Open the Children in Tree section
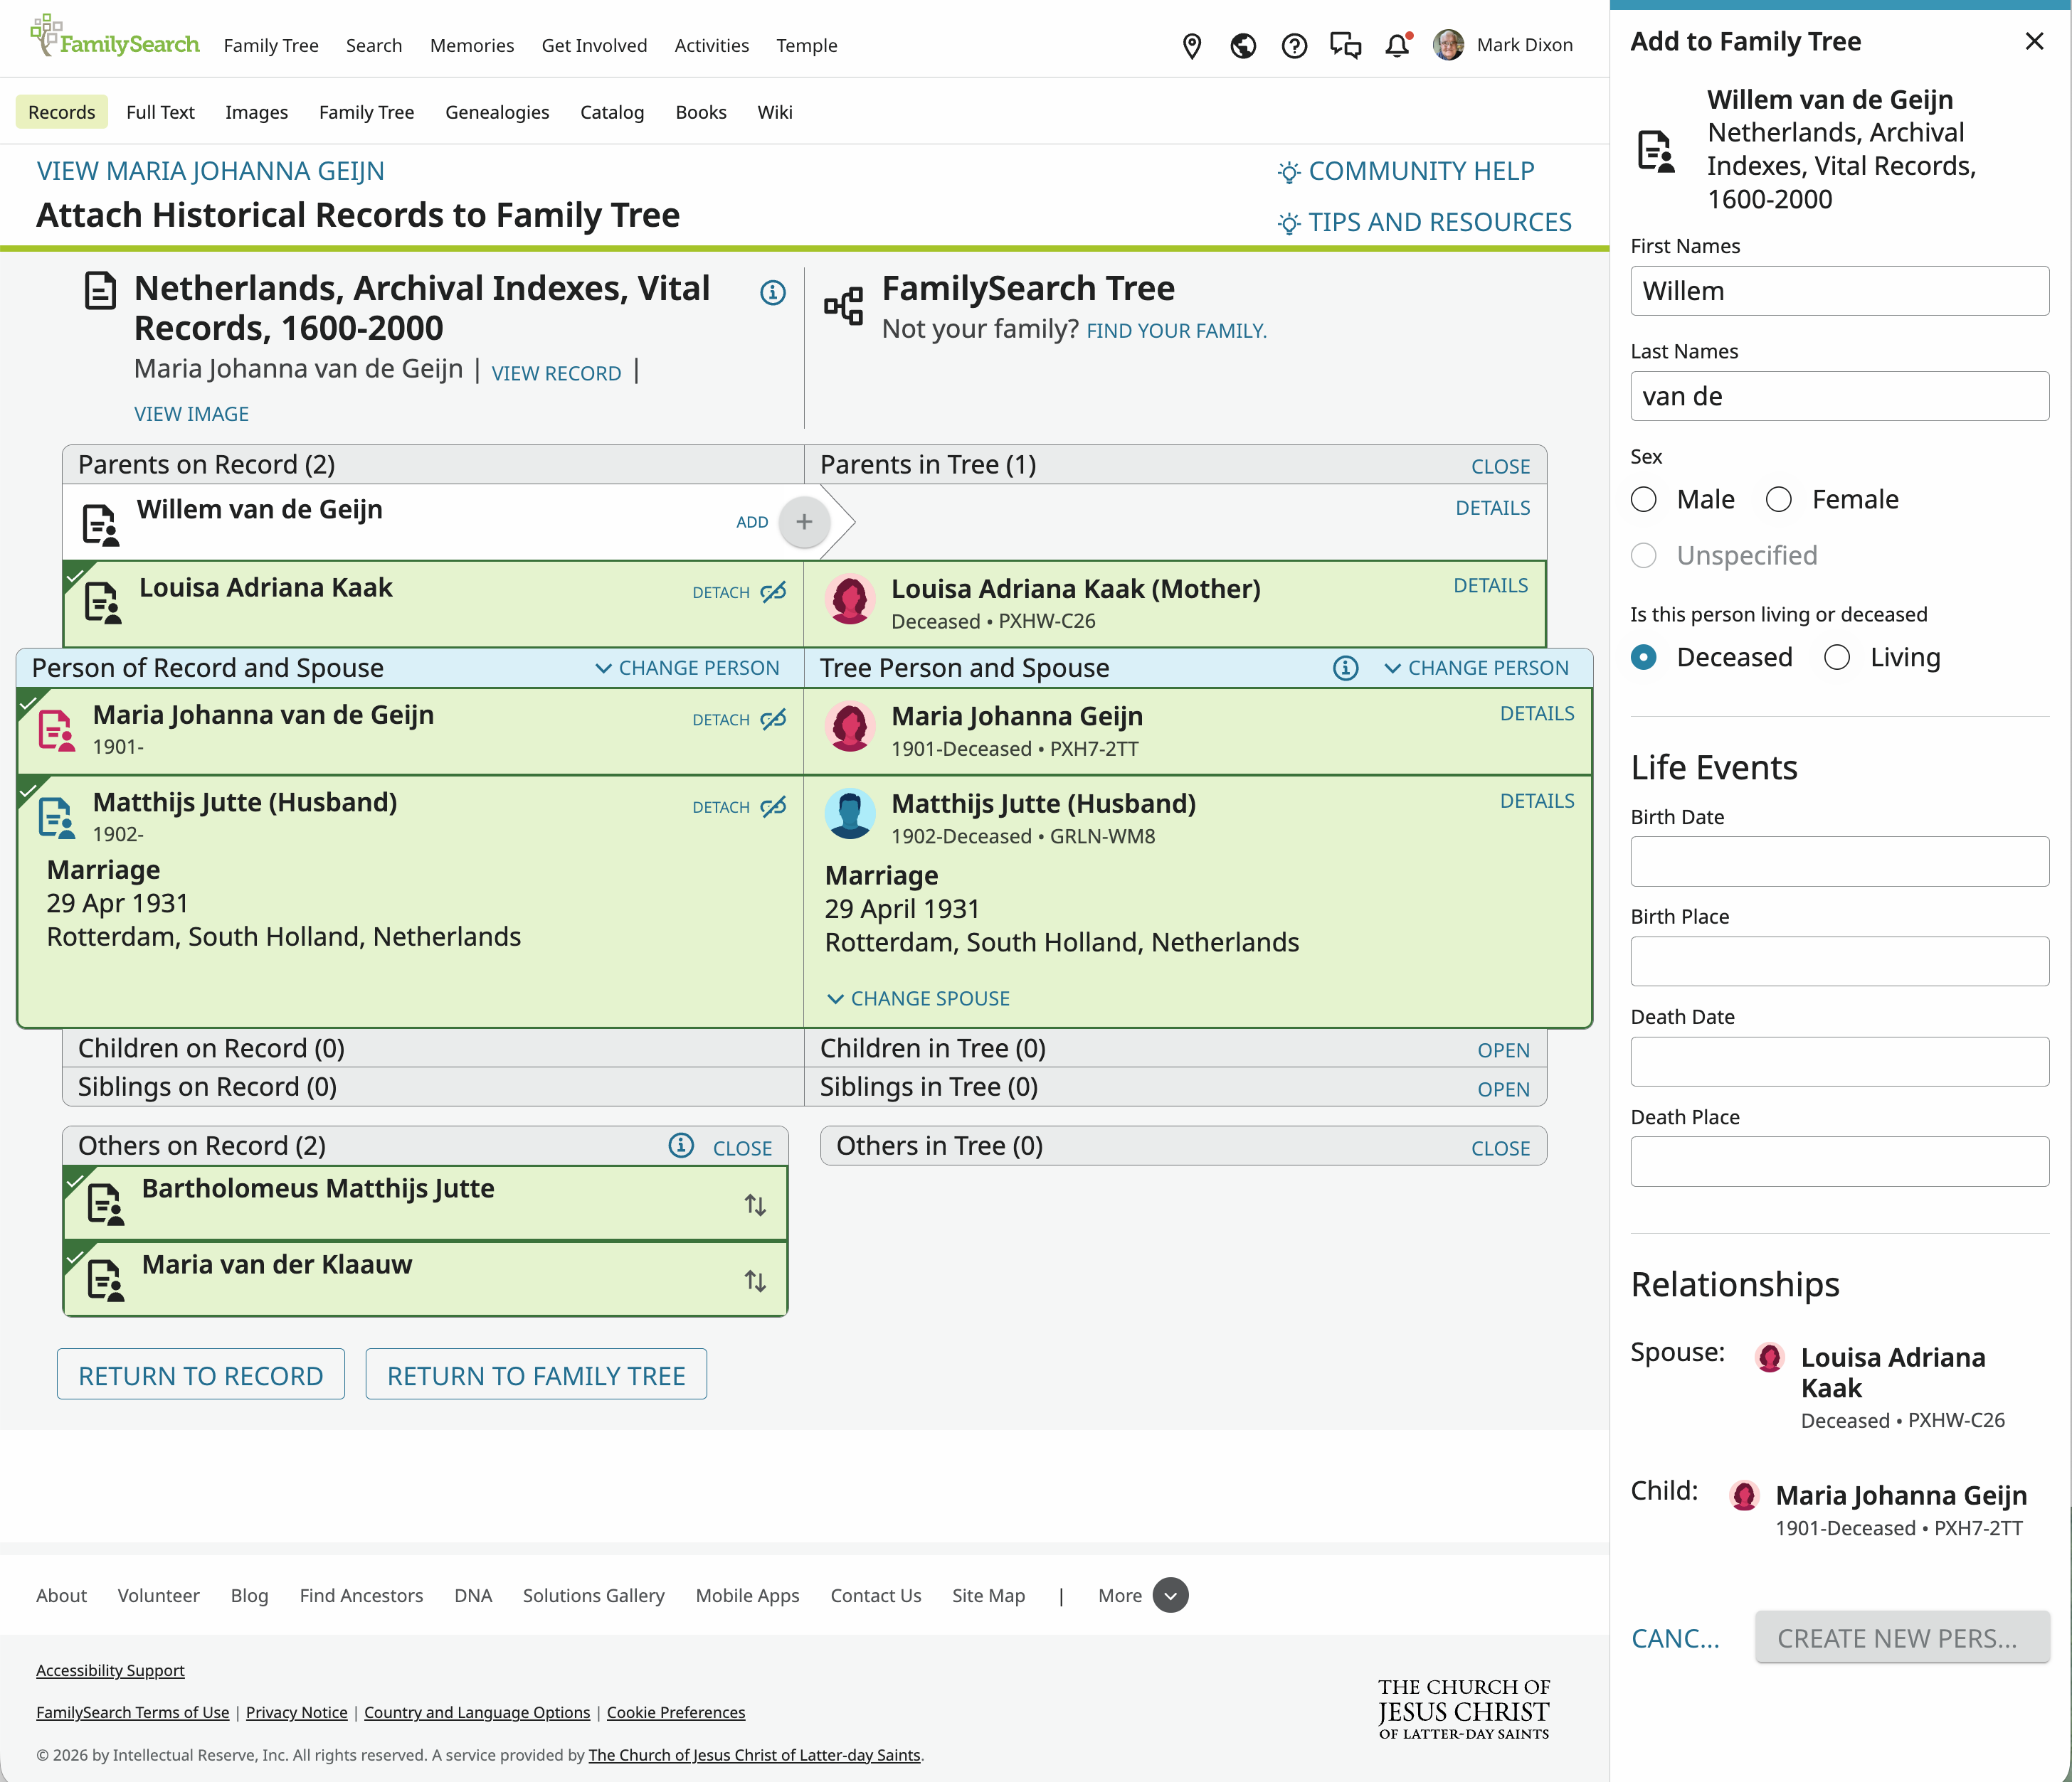2072x1782 pixels. (1503, 1050)
